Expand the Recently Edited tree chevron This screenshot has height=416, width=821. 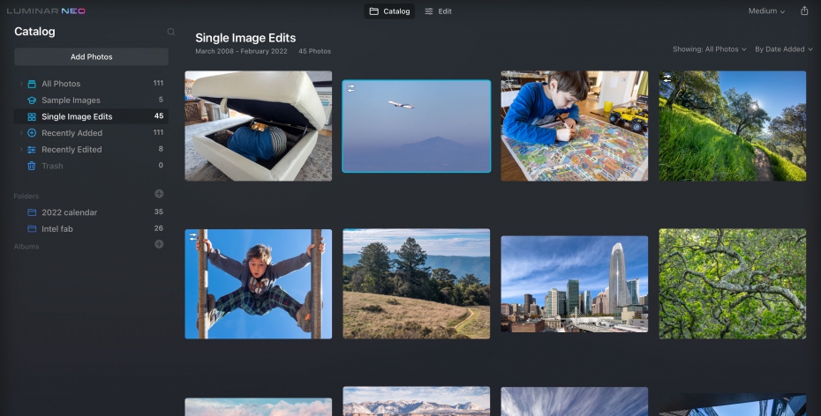(21, 150)
